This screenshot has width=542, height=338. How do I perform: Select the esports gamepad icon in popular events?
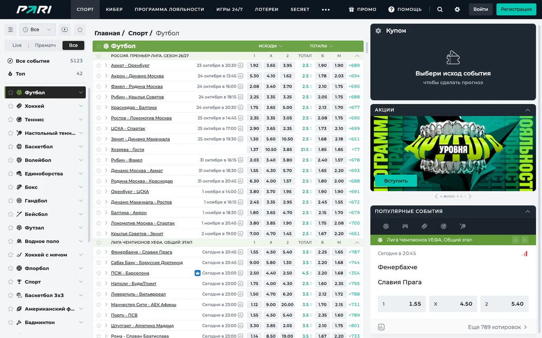[x=405, y=226]
